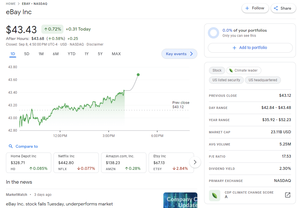Click the 6:00 PM axis label

(x=157, y=136)
